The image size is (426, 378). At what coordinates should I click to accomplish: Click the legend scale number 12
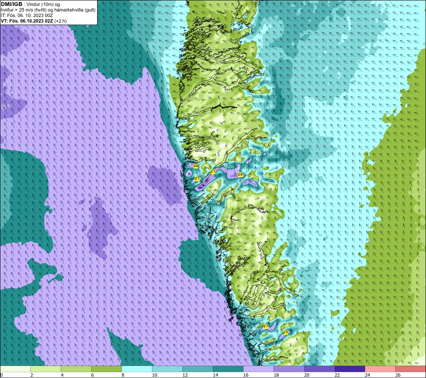pos(185,375)
